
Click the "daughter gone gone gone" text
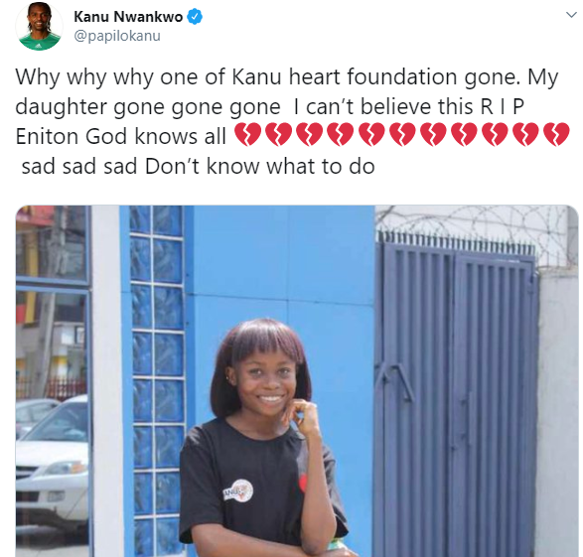(148, 108)
